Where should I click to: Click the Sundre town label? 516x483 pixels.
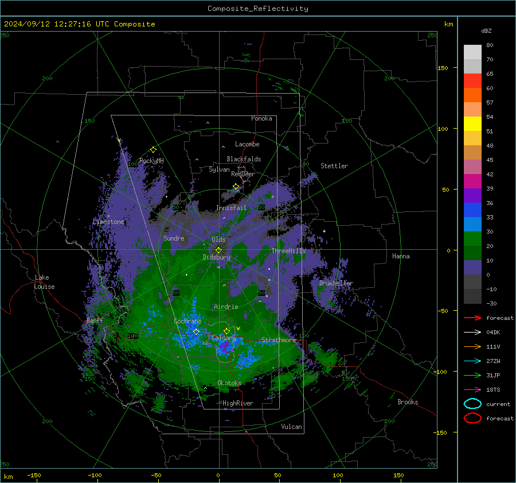pos(174,238)
